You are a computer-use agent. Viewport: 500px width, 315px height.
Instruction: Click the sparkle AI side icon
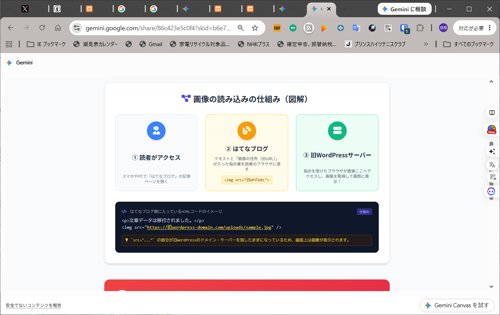click(x=492, y=151)
